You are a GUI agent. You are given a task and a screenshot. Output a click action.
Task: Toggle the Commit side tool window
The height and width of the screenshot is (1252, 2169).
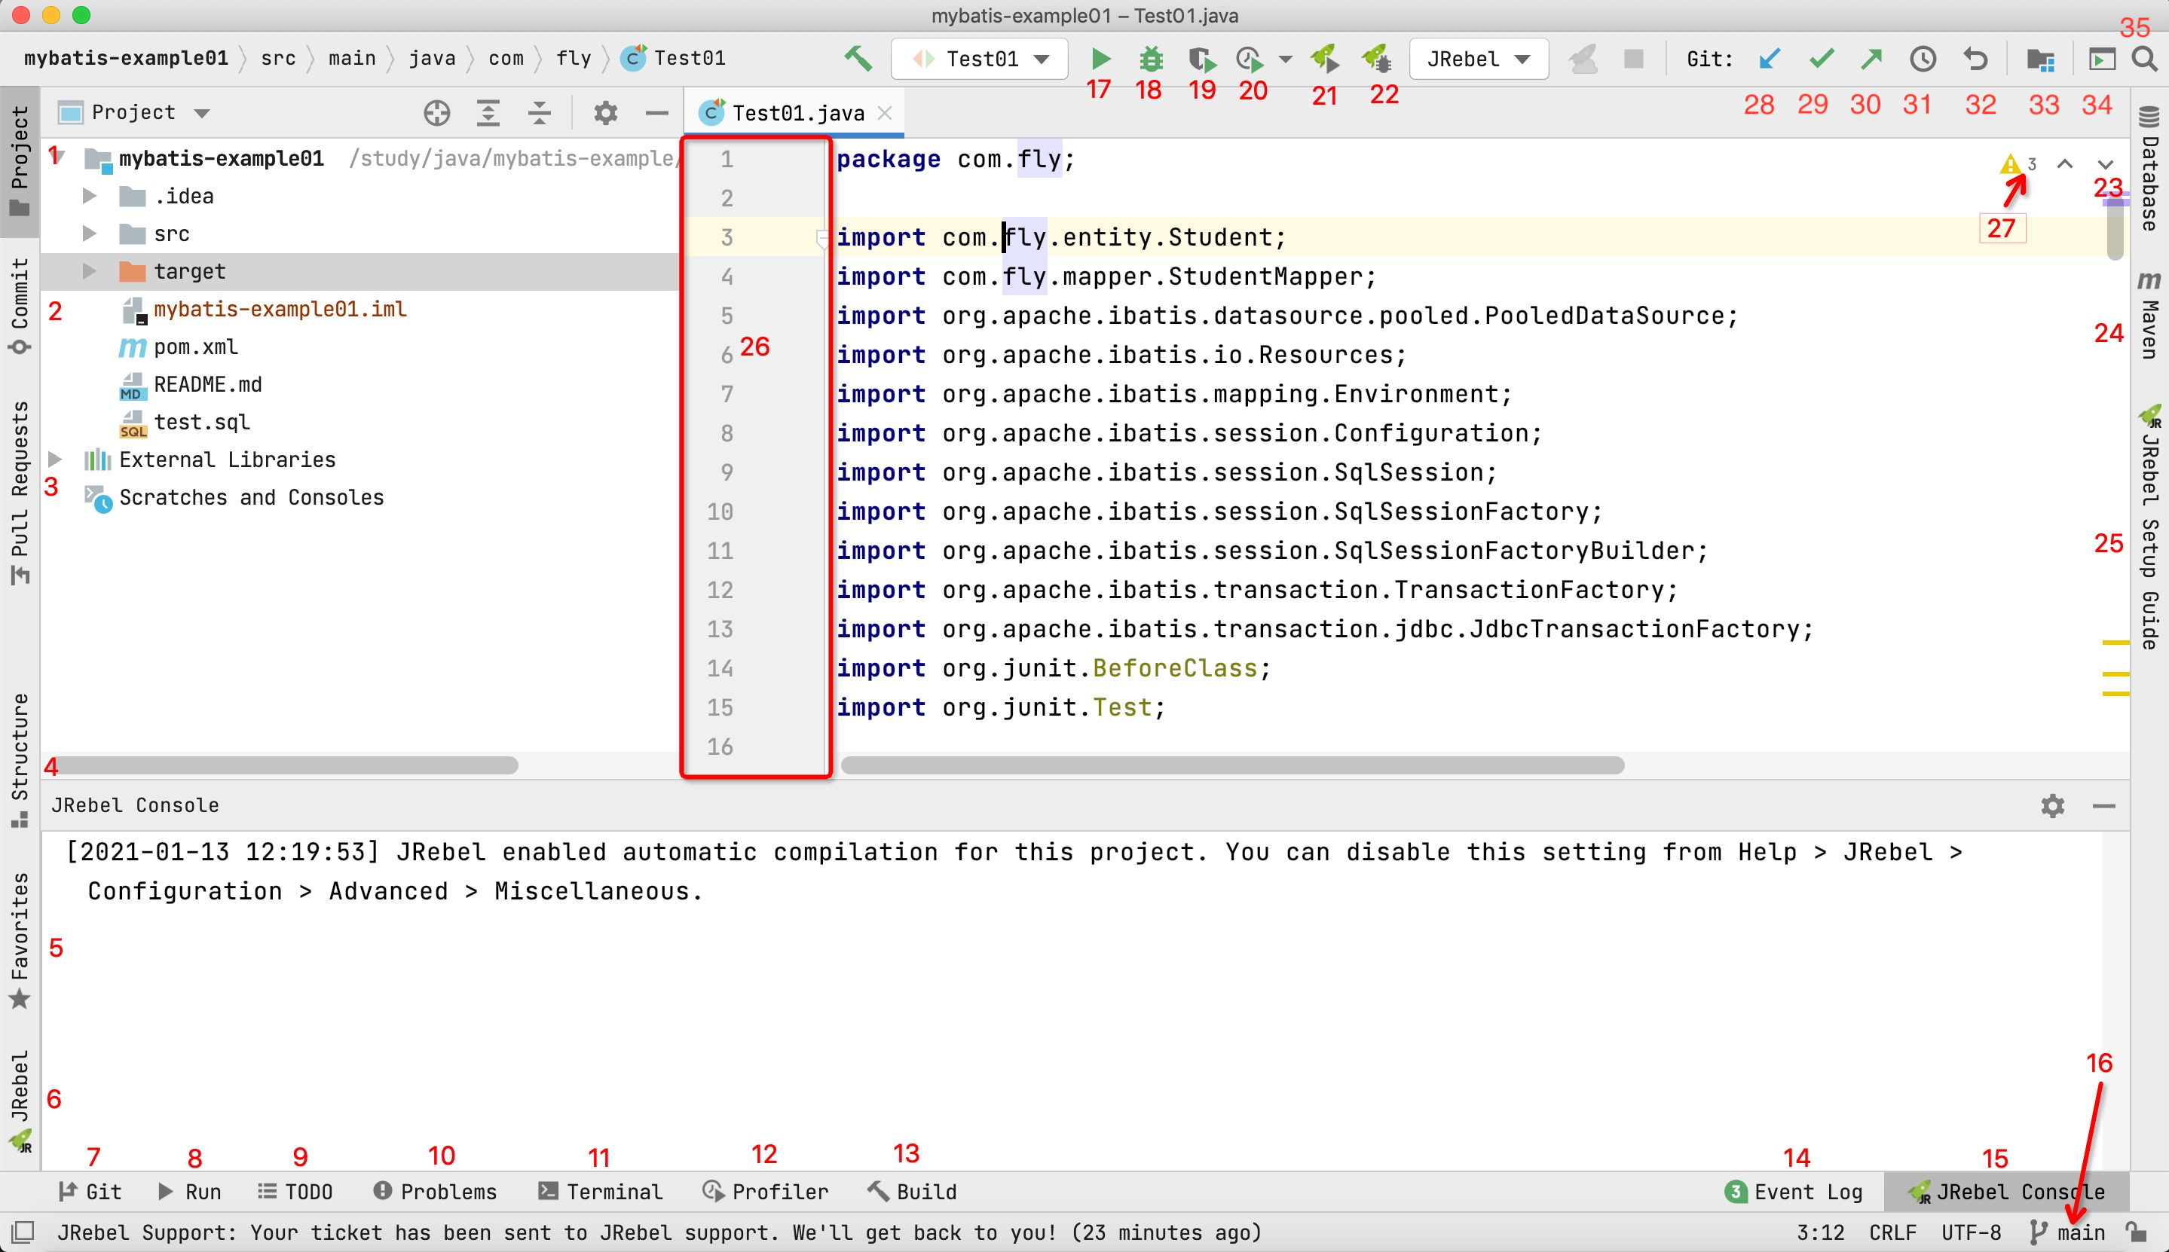pyautogui.click(x=20, y=306)
